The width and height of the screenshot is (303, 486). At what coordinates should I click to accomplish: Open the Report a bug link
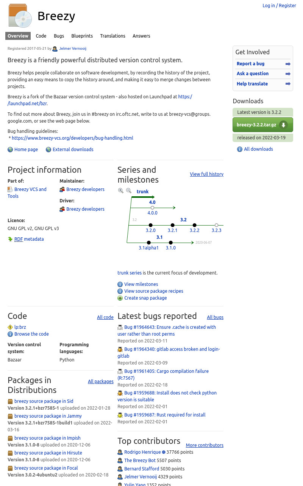250,64
